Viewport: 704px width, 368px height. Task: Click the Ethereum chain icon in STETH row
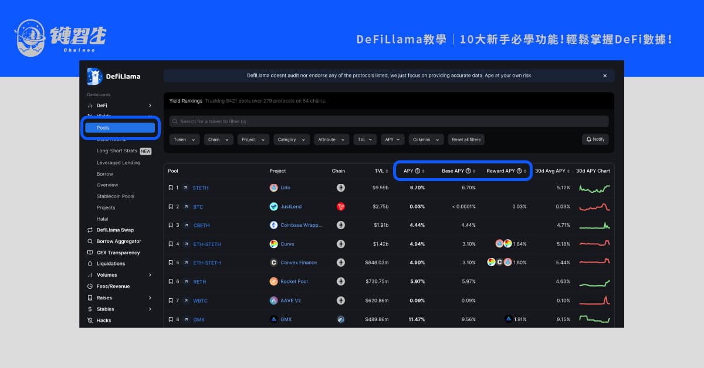coord(341,188)
